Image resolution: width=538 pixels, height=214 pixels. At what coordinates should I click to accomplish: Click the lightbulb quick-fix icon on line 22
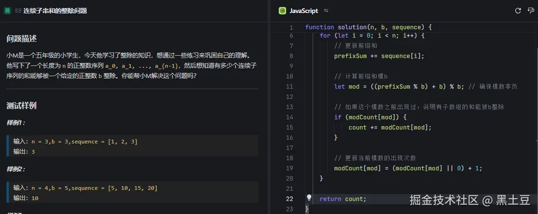309,197
